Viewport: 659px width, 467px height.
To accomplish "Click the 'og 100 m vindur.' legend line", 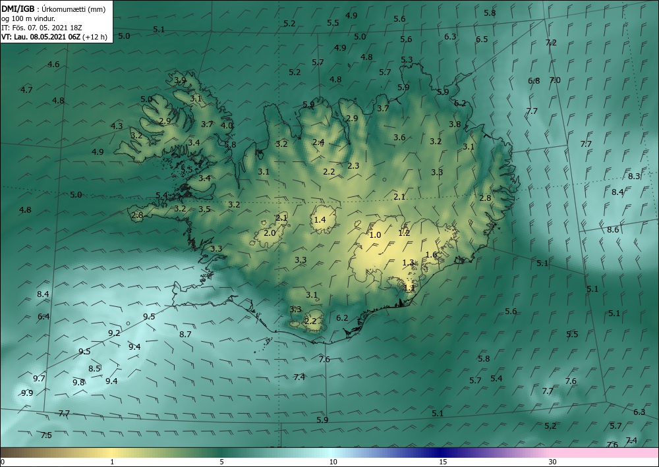I will (28, 18).
